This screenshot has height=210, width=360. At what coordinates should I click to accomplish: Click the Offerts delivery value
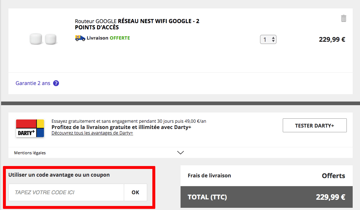(x=333, y=176)
